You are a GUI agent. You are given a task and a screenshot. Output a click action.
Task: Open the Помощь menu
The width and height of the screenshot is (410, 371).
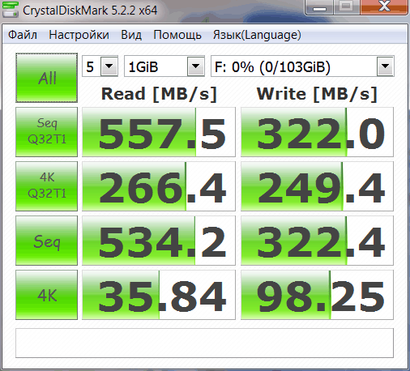pyautogui.click(x=177, y=35)
